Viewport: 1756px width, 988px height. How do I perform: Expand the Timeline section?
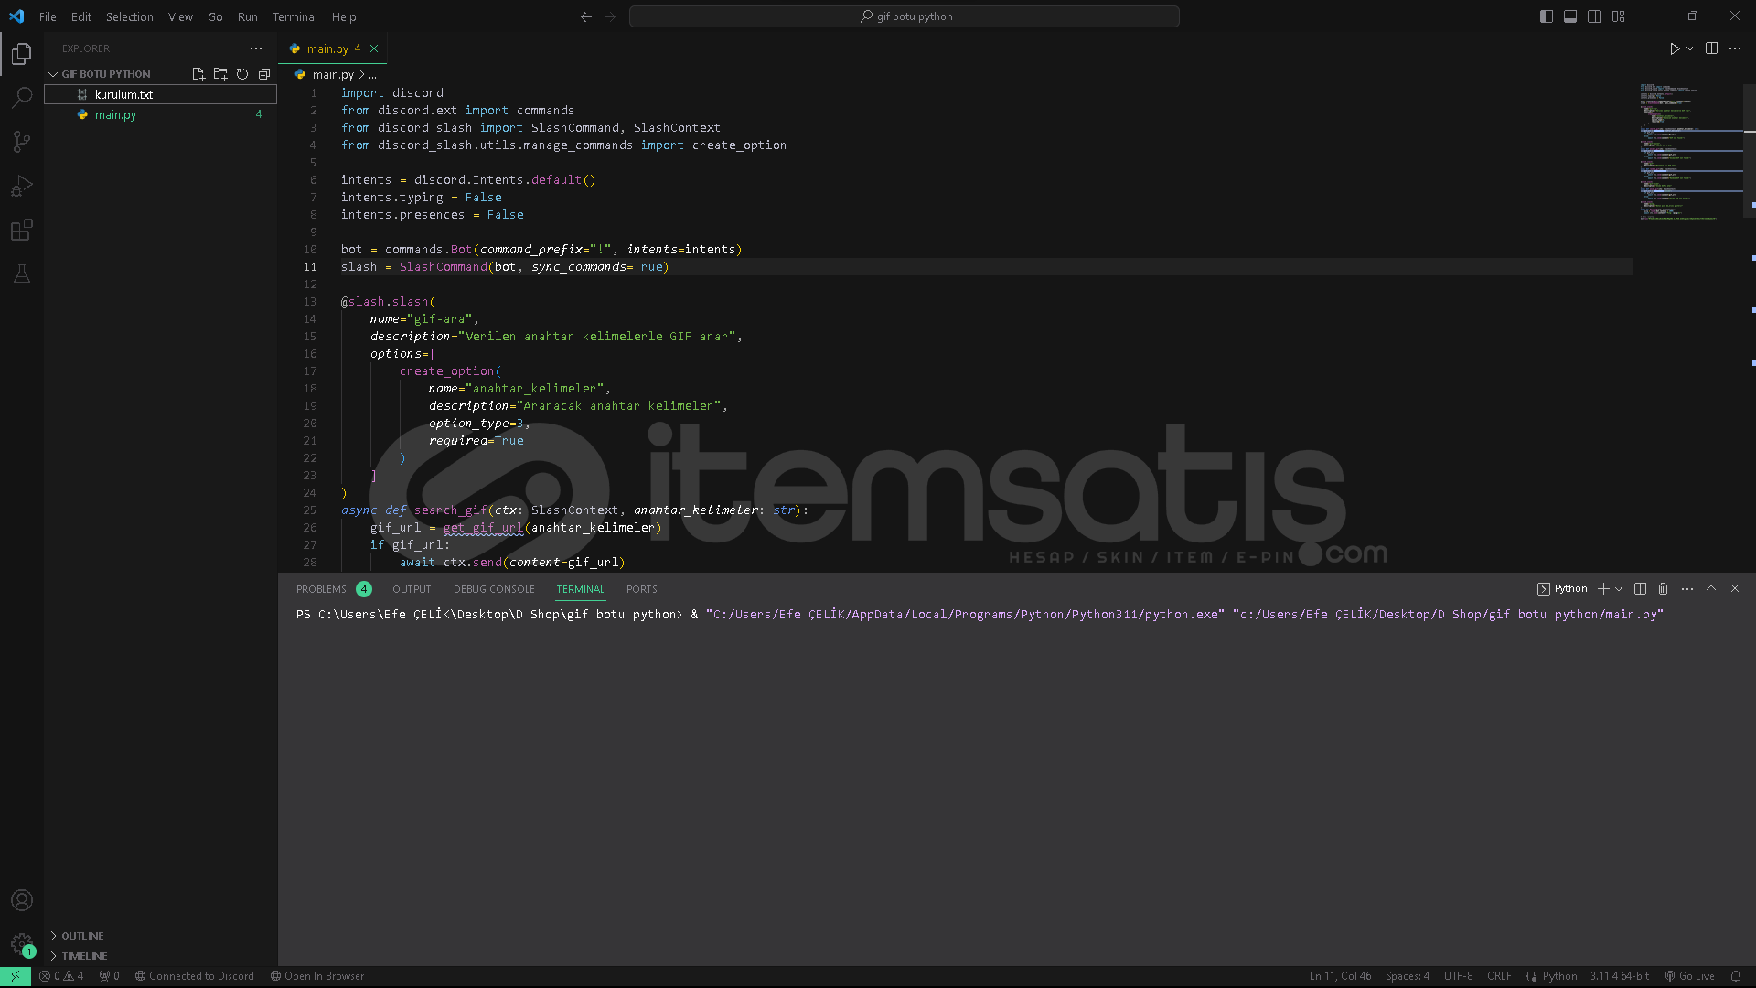pyautogui.click(x=84, y=956)
